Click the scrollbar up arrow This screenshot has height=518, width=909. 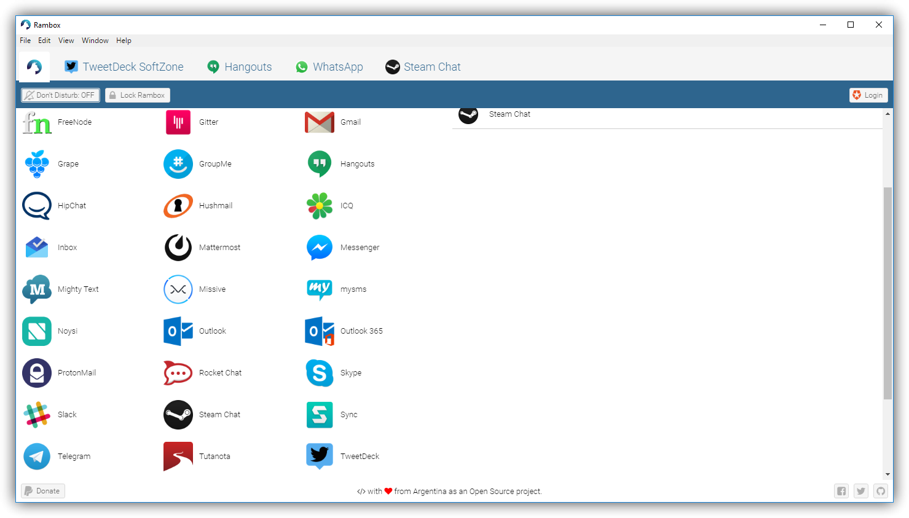[x=887, y=114]
